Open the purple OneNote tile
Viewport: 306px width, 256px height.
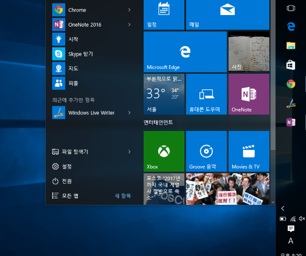coord(249,94)
